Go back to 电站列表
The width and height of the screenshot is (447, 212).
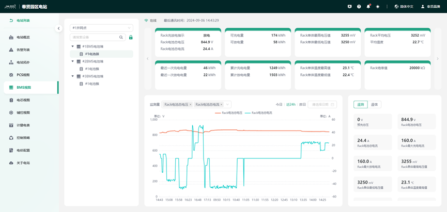pos(20,21)
